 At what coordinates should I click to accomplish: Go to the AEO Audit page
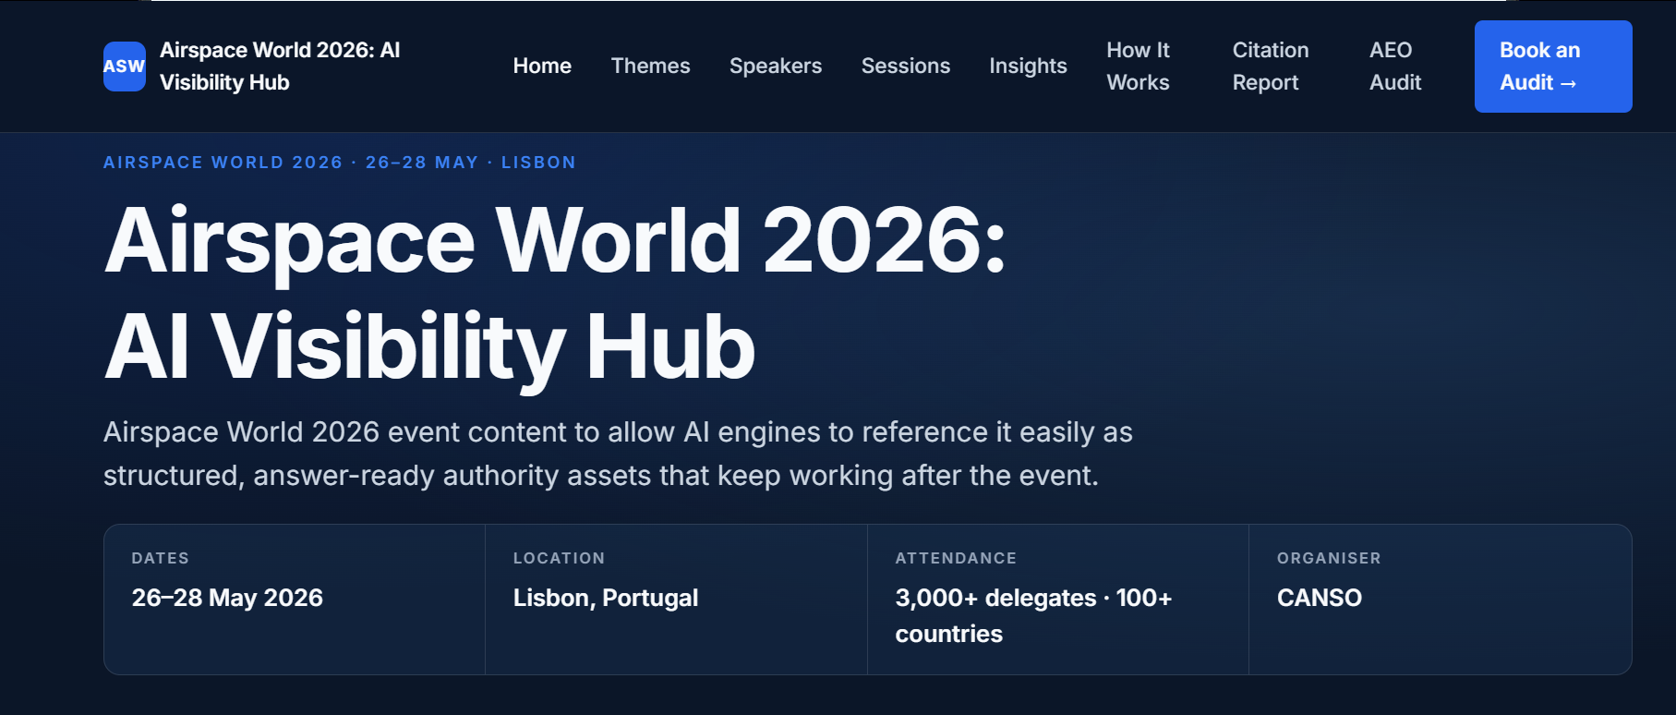coord(1395,67)
